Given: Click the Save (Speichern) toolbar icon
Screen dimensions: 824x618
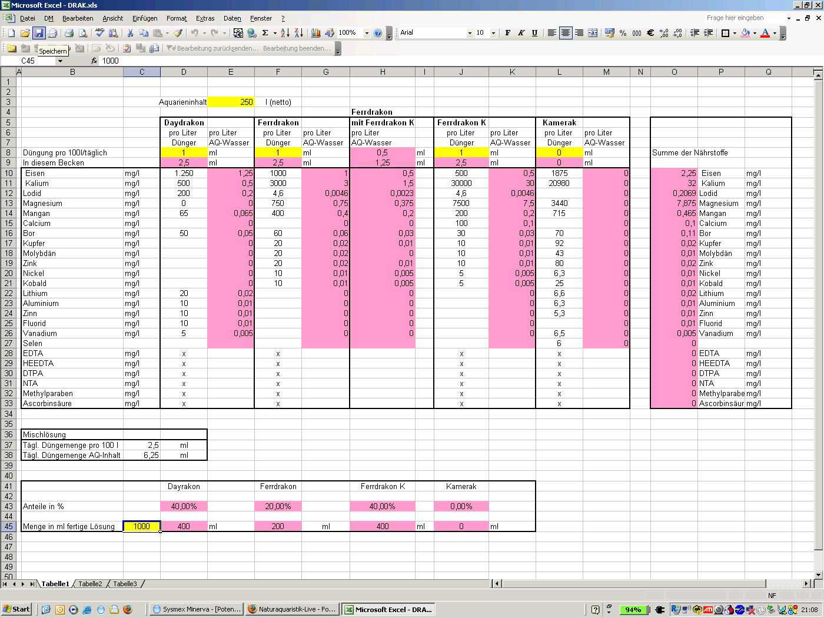Looking at the screenshot, I should (x=39, y=33).
